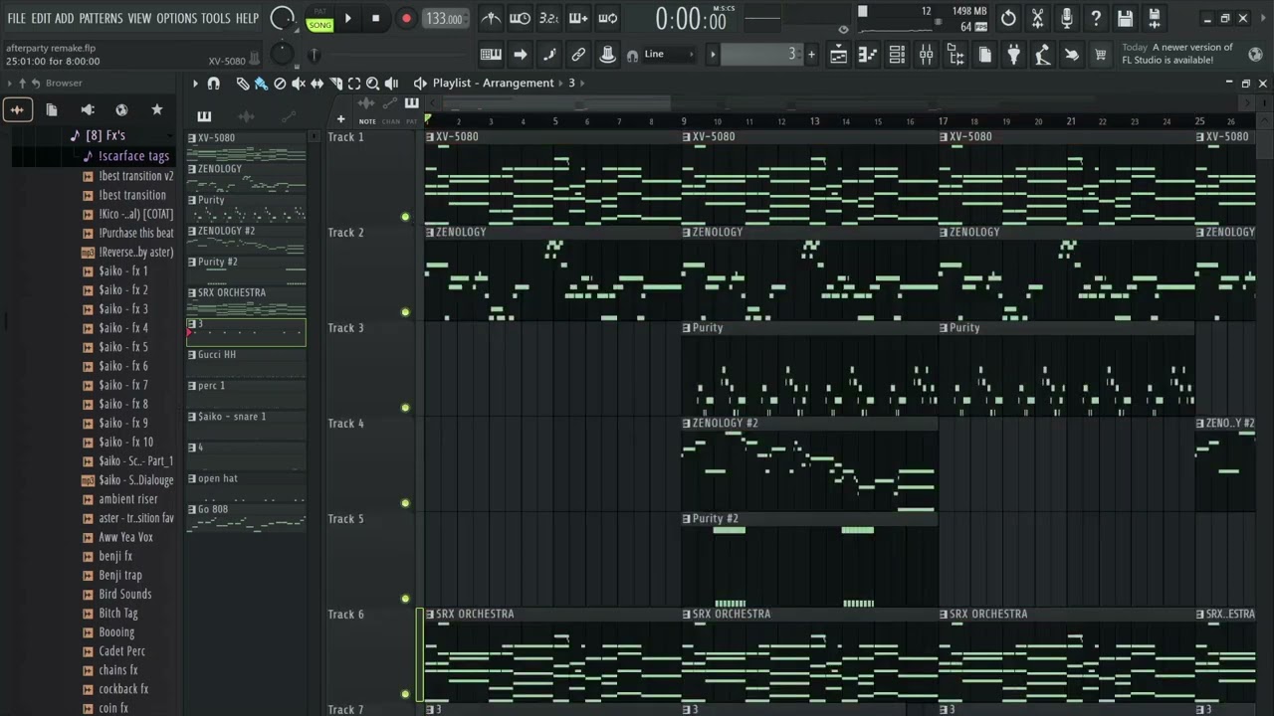The width and height of the screenshot is (1274, 716).
Task: Toggle NOTE view in picker panel
Action: (367, 121)
